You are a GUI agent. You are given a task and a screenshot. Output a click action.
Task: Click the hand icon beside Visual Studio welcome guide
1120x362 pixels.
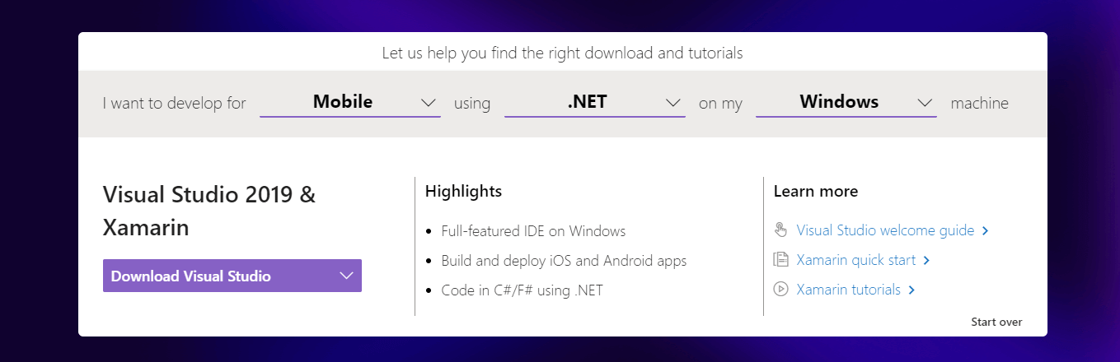[x=780, y=230]
